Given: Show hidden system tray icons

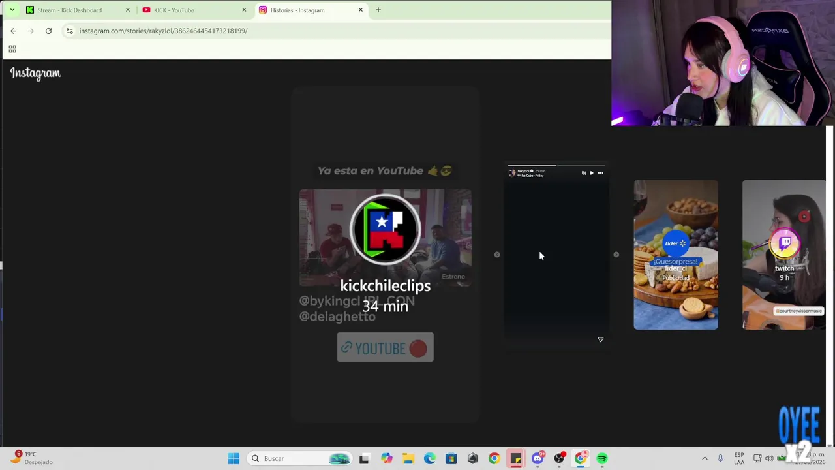Looking at the screenshot, I should 705,458.
